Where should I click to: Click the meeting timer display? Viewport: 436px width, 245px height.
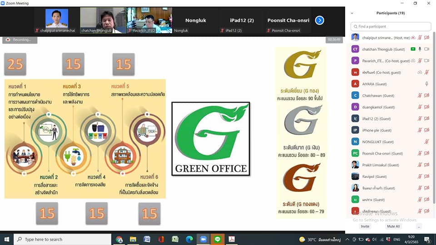pos(334,40)
